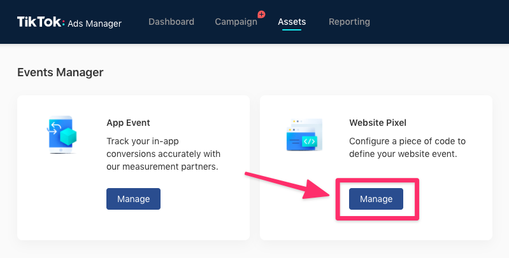This screenshot has height=258, width=509.
Task: Click the Ads Manager label beside the logo
Action: point(95,23)
